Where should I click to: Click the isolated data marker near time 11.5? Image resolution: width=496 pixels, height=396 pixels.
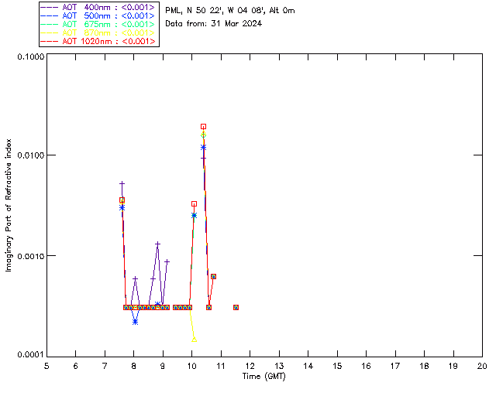[236, 307]
